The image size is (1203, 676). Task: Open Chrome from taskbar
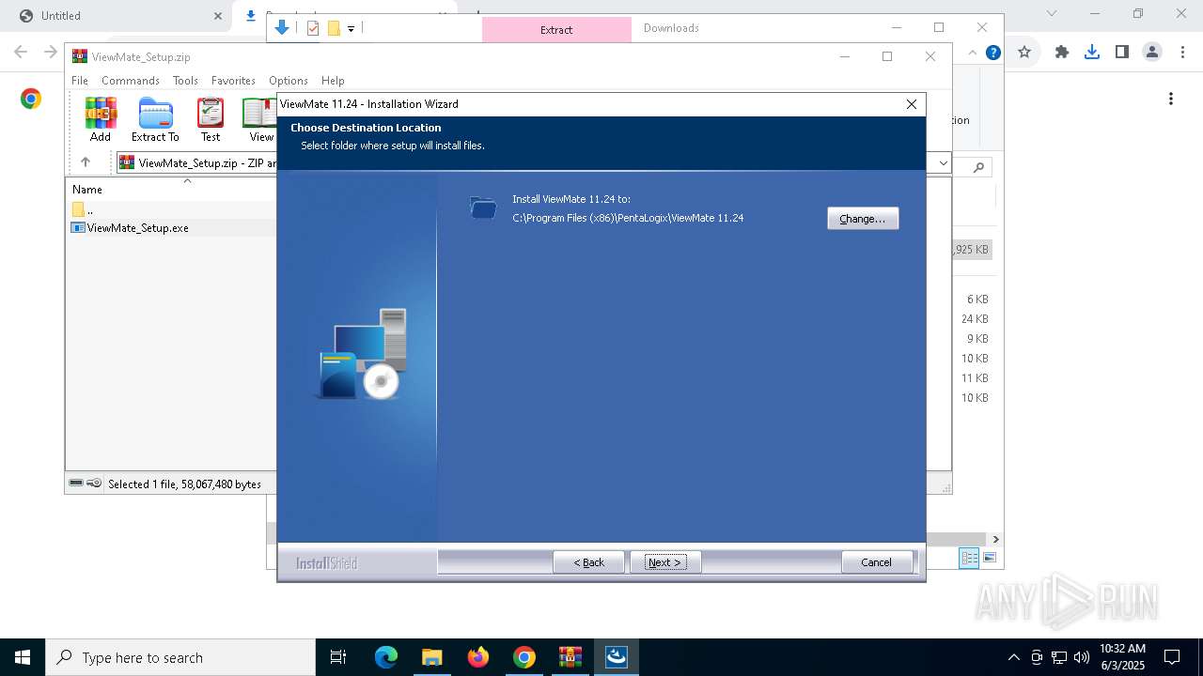click(x=524, y=657)
